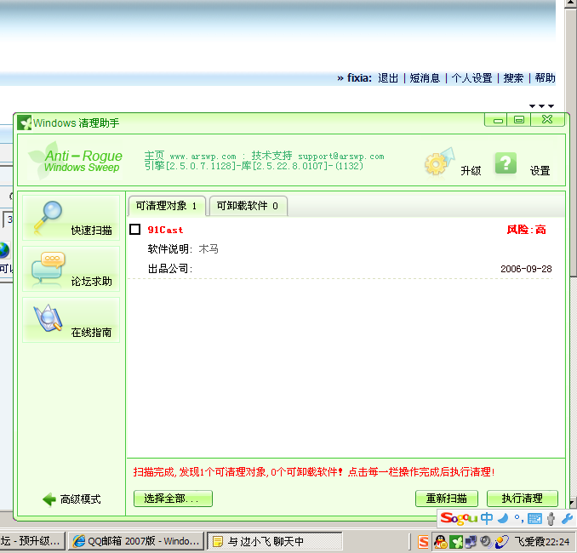Click the Anti-Rogue Windows Sweep logo
Screen dimensions: 577x553
pos(77,161)
